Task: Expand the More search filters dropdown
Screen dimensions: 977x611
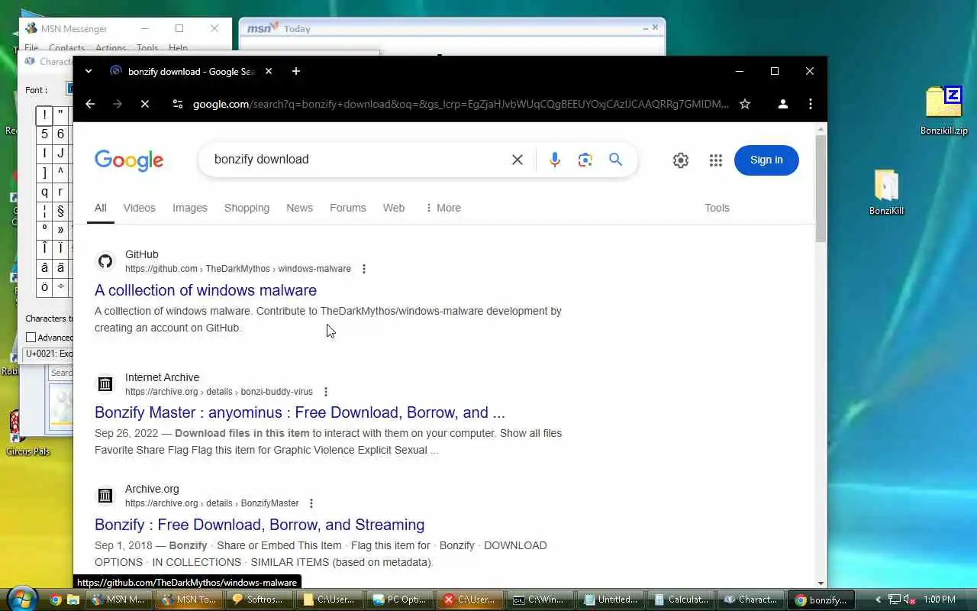Action: click(x=443, y=208)
